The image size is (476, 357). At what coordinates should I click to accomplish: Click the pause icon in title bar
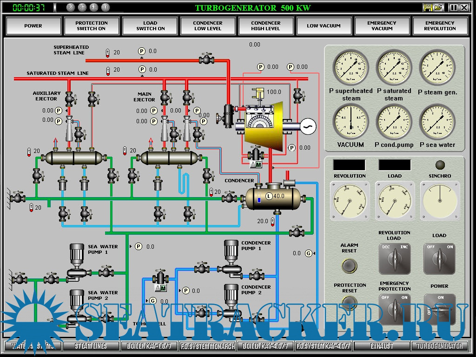pos(454,7)
